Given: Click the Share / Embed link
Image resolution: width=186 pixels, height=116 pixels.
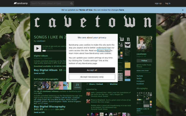Looking at the screenshot, I should (96, 84).
